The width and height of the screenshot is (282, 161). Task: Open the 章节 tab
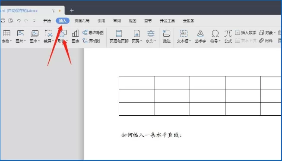pyautogui.click(x=148, y=21)
